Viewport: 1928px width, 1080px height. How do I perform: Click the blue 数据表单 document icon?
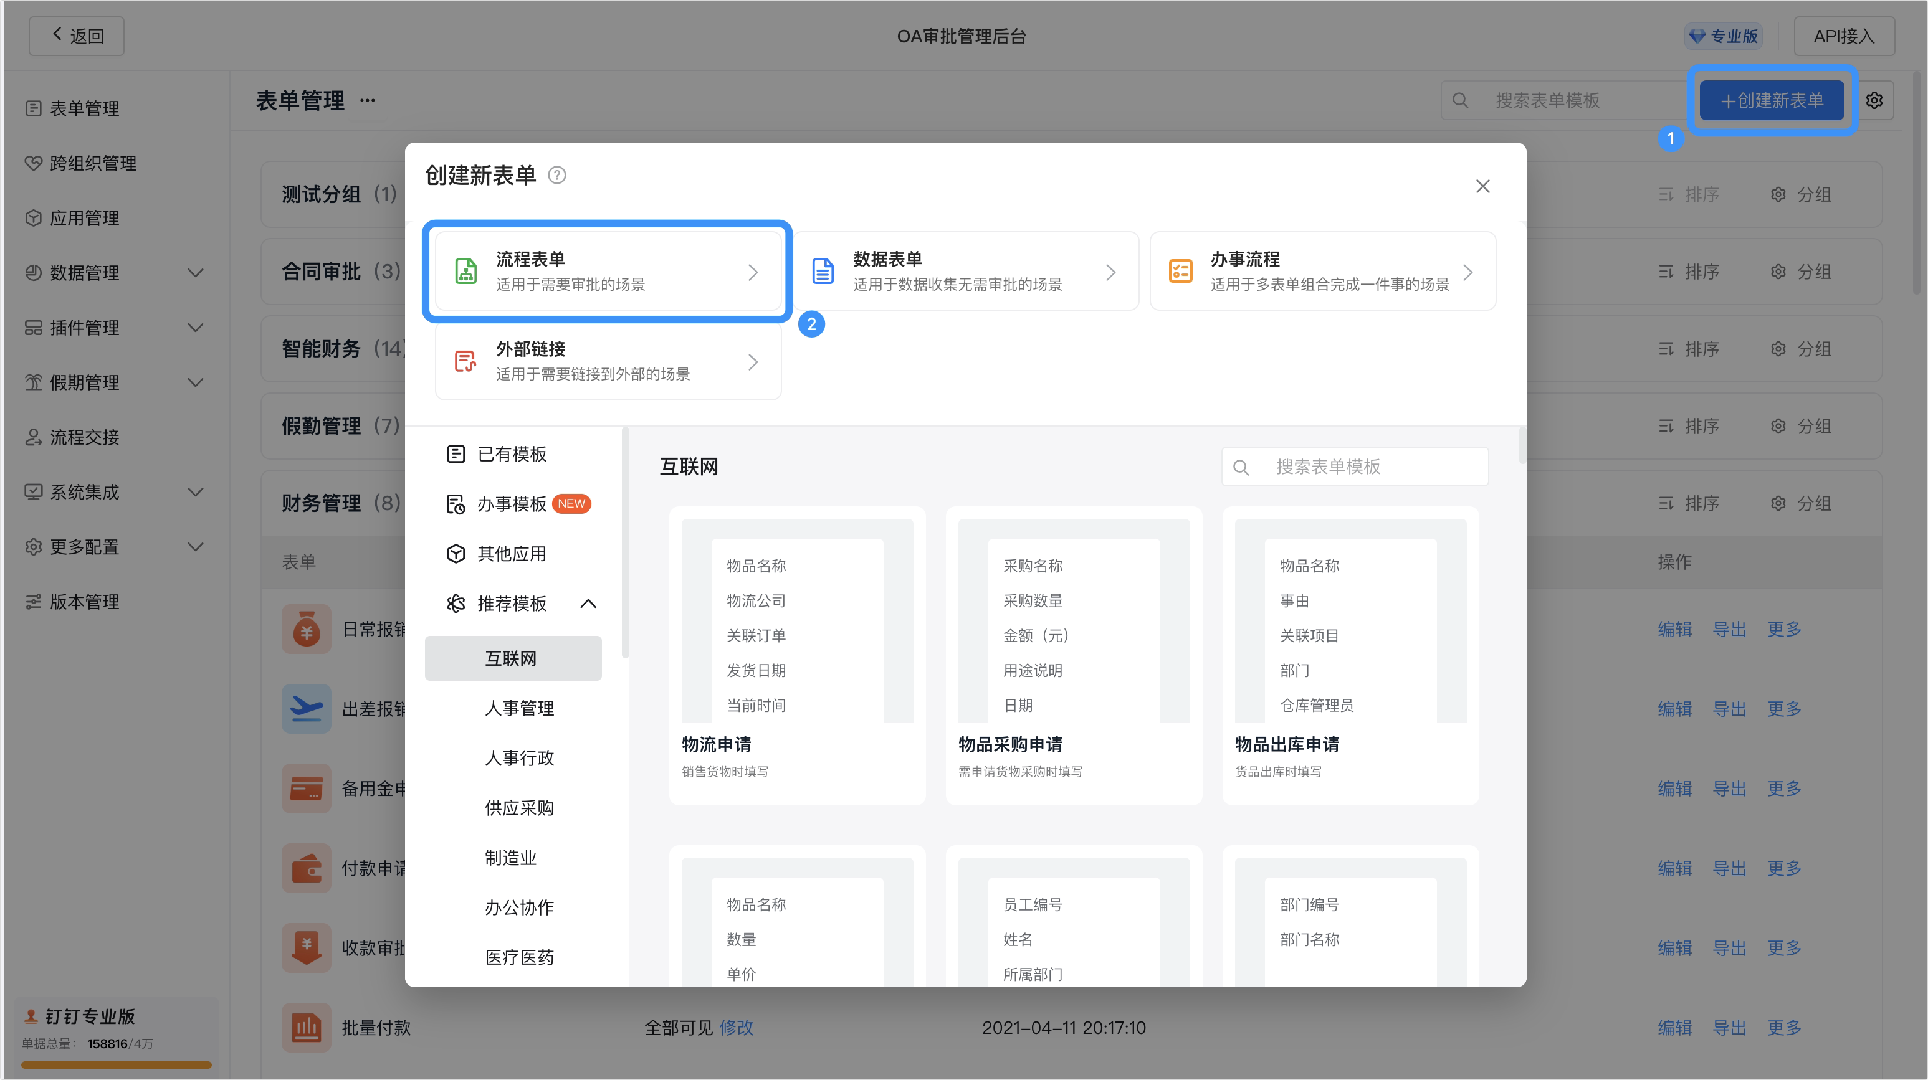tap(823, 271)
